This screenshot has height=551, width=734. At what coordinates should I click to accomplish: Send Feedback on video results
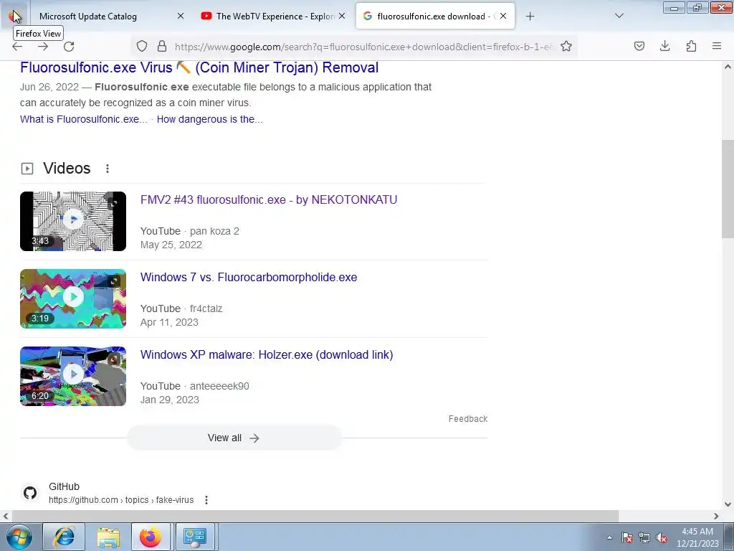pos(467,419)
